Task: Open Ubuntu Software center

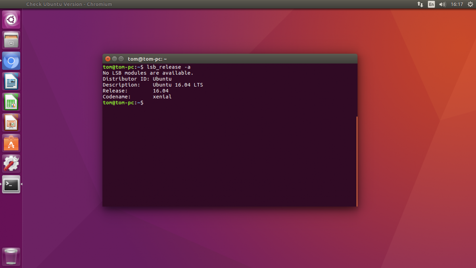Action: pyautogui.click(x=11, y=143)
